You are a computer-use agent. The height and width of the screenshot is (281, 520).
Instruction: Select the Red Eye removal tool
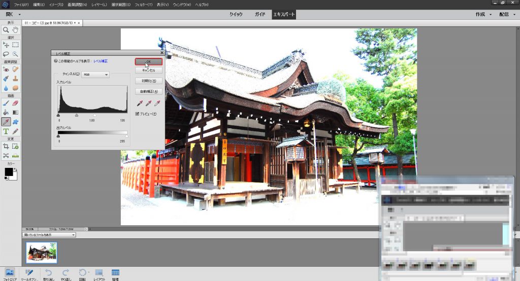pyautogui.click(x=6, y=69)
